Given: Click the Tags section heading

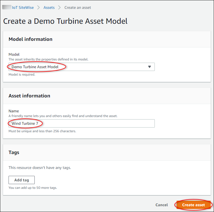Looking at the screenshot, I should (14, 152).
